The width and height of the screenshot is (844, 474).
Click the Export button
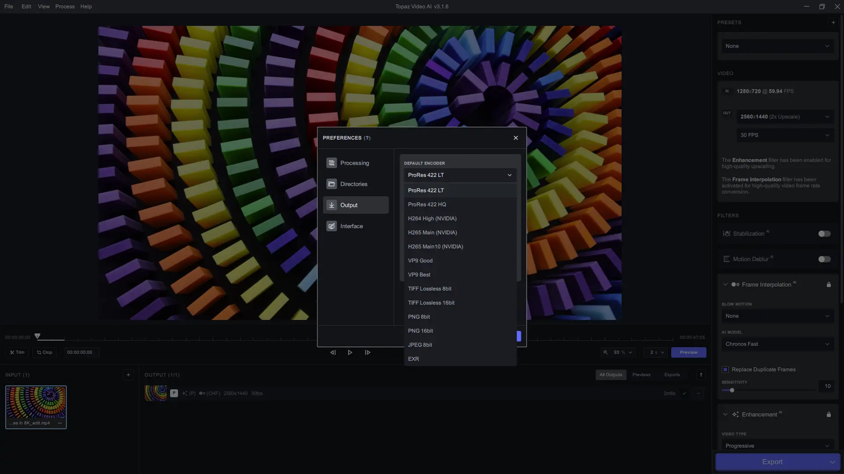pos(772,462)
